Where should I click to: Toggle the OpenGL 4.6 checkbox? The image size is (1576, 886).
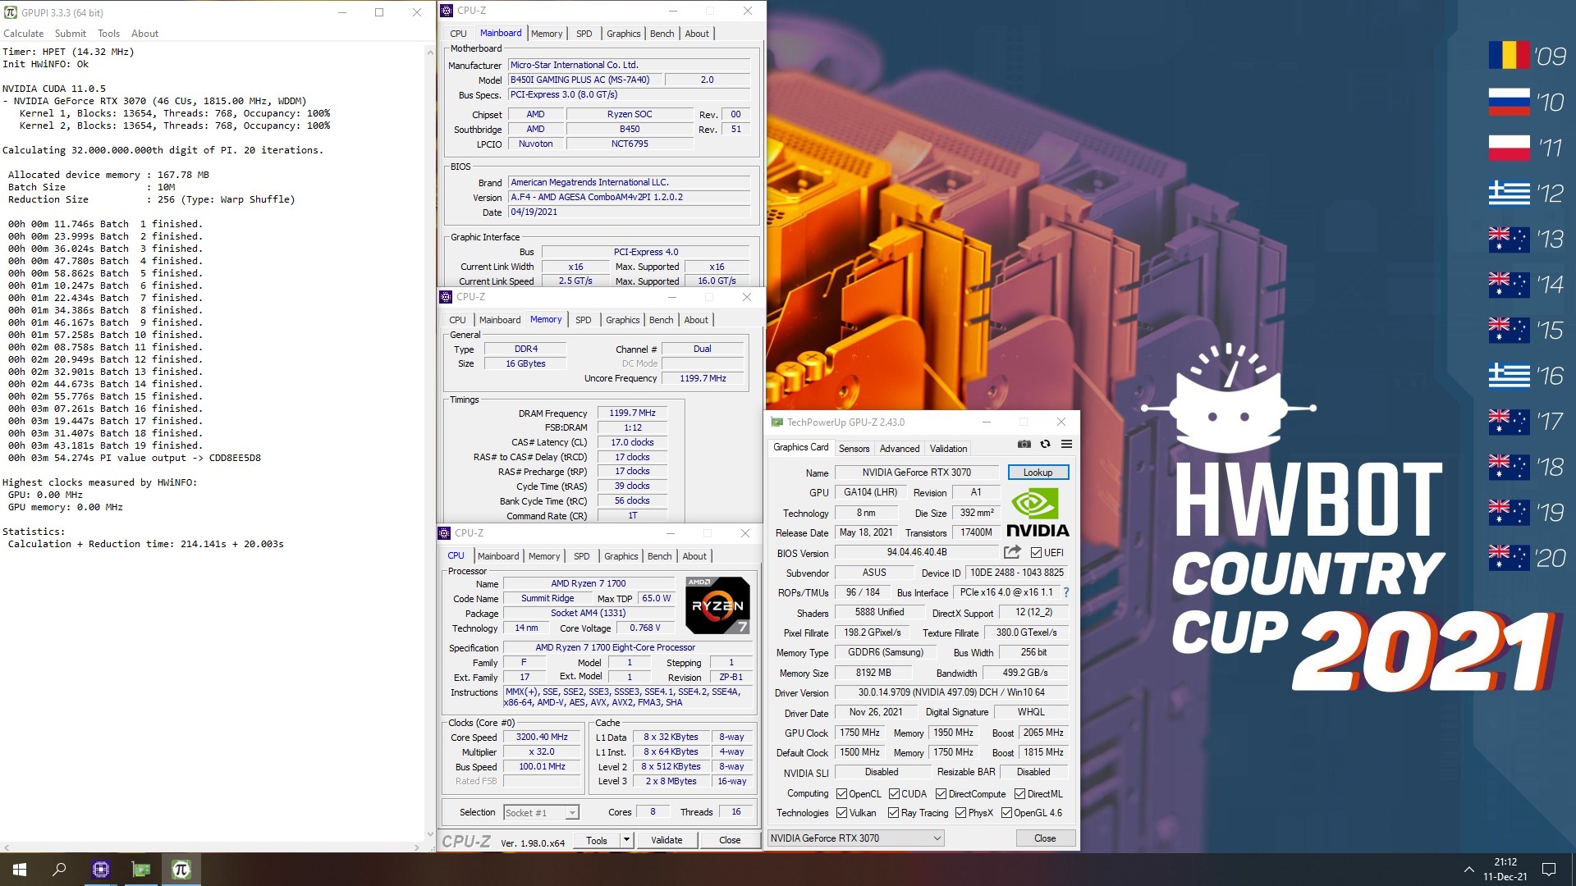point(1006,813)
